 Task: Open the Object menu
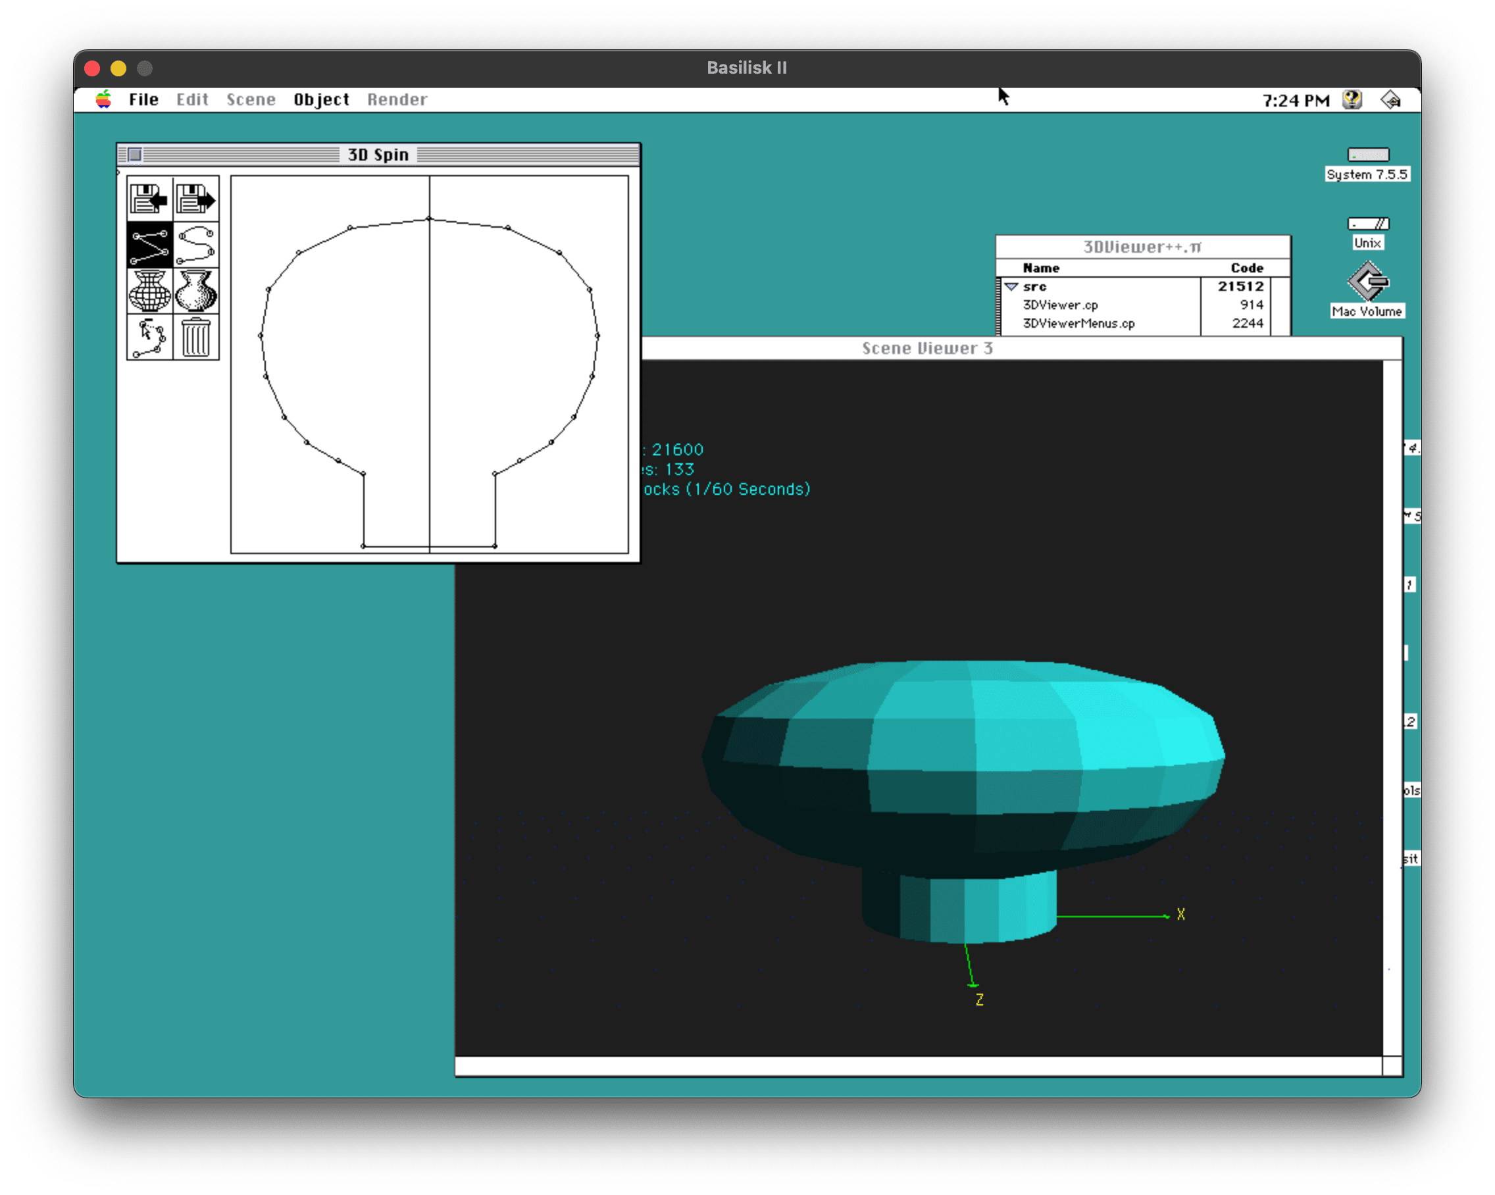click(x=321, y=100)
